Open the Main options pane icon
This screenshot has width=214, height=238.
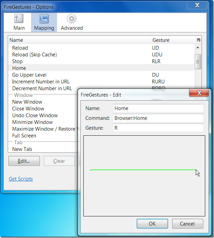pyautogui.click(x=19, y=22)
